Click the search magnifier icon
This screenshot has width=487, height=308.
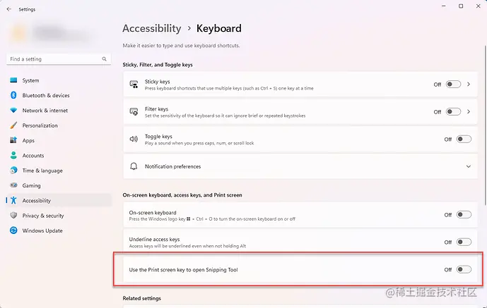pos(105,58)
